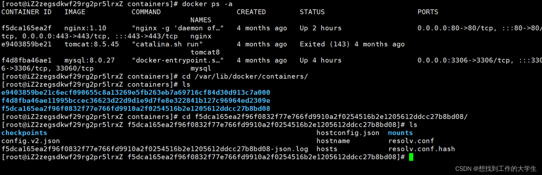Click the resolv.conf.hash file name

421,149
